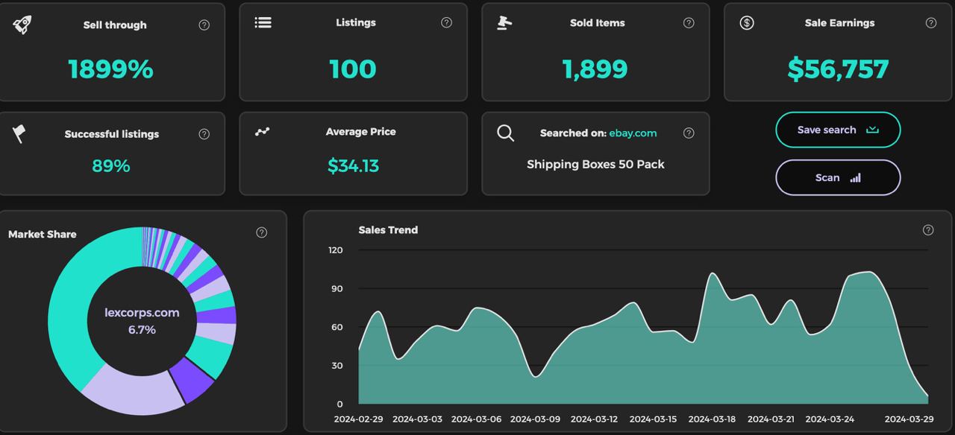
Task: Click the 2024-03-24 axis date label
Action: 830,419
